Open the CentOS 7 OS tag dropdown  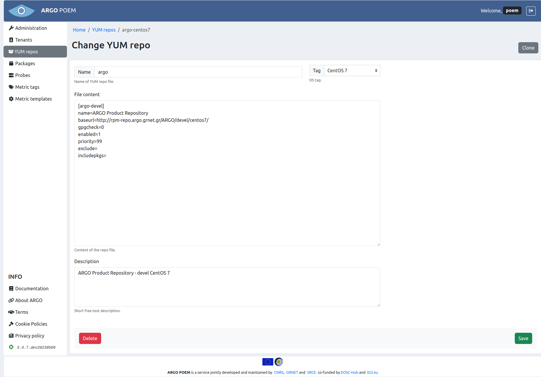[351, 70]
